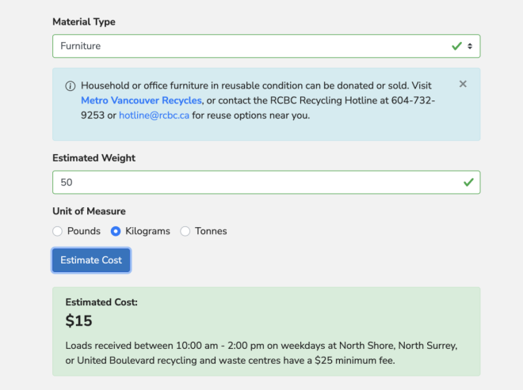Click the hotline@rcbc.ca email link
The height and width of the screenshot is (390, 523).
[154, 115]
